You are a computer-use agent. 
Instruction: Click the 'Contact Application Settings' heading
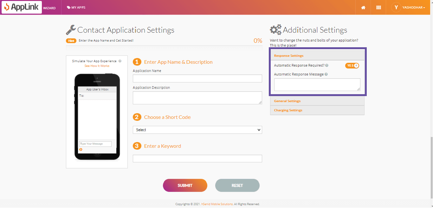click(126, 30)
